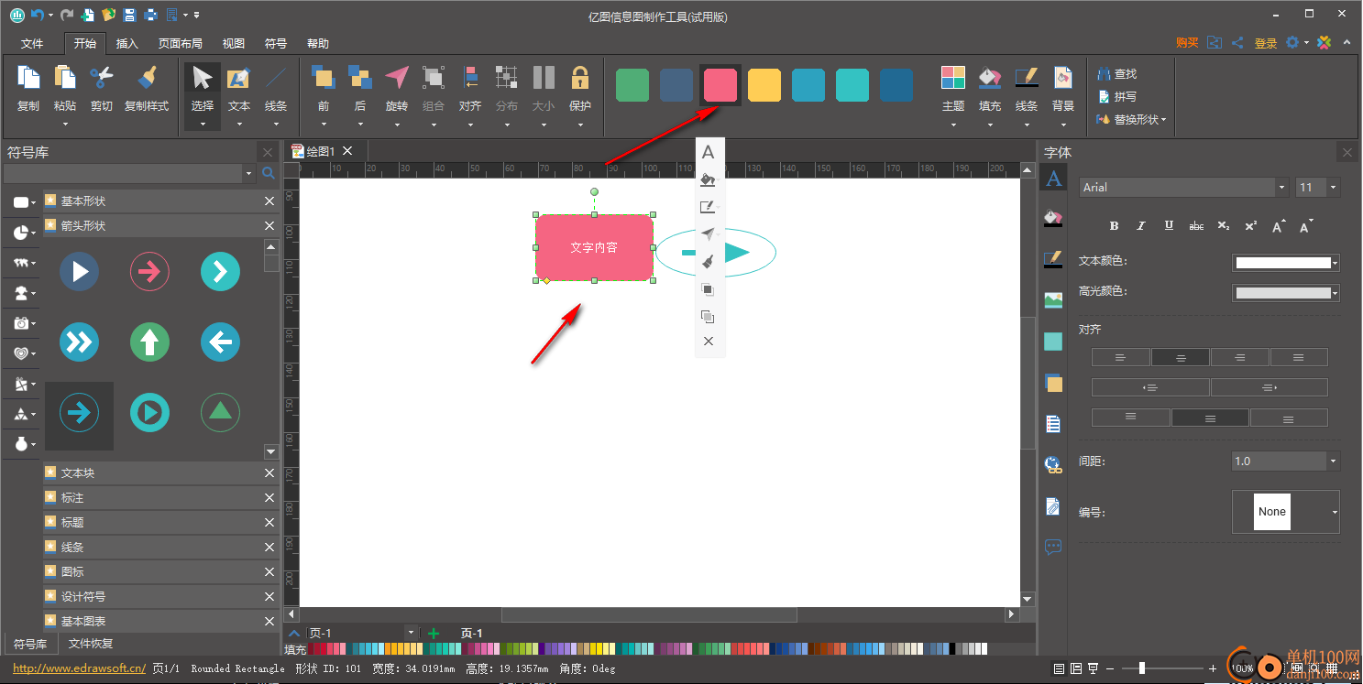Click the Align (对齐) icon

pos(470,79)
